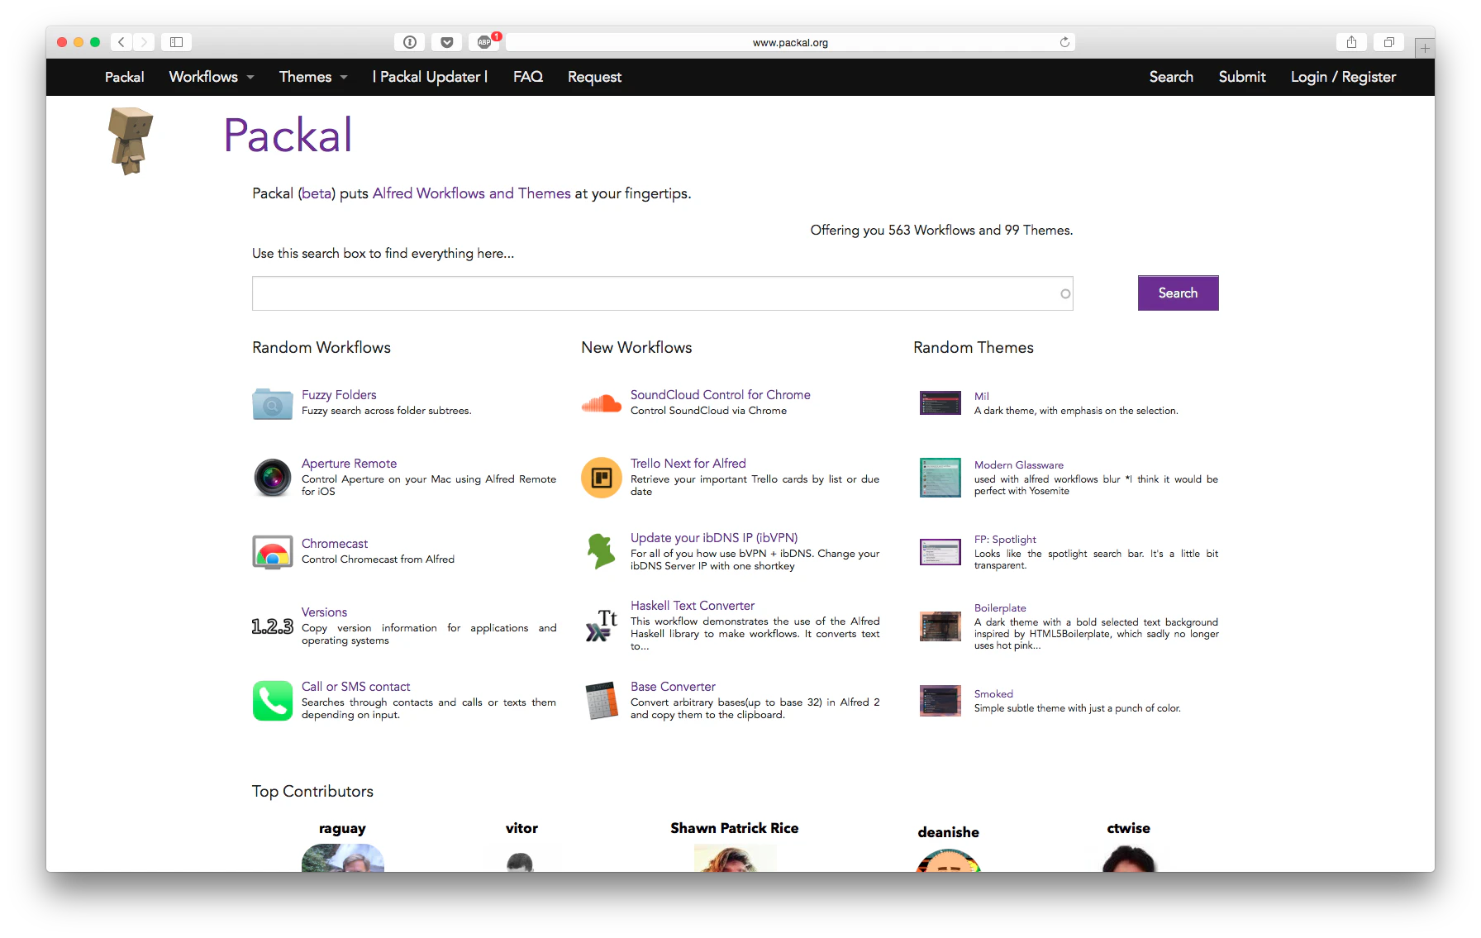Click the (beta) link in tagline
1481x938 pixels.
[x=317, y=193]
